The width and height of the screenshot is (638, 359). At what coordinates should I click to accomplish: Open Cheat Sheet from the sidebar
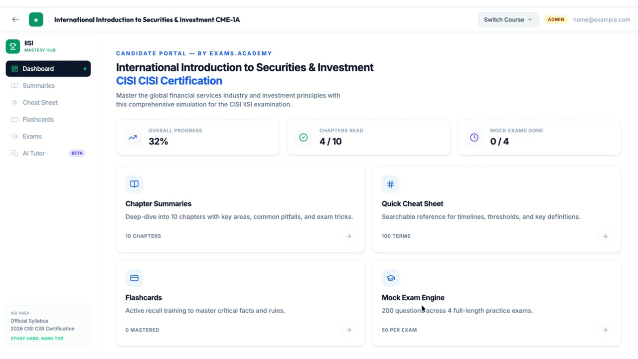[x=48, y=103]
